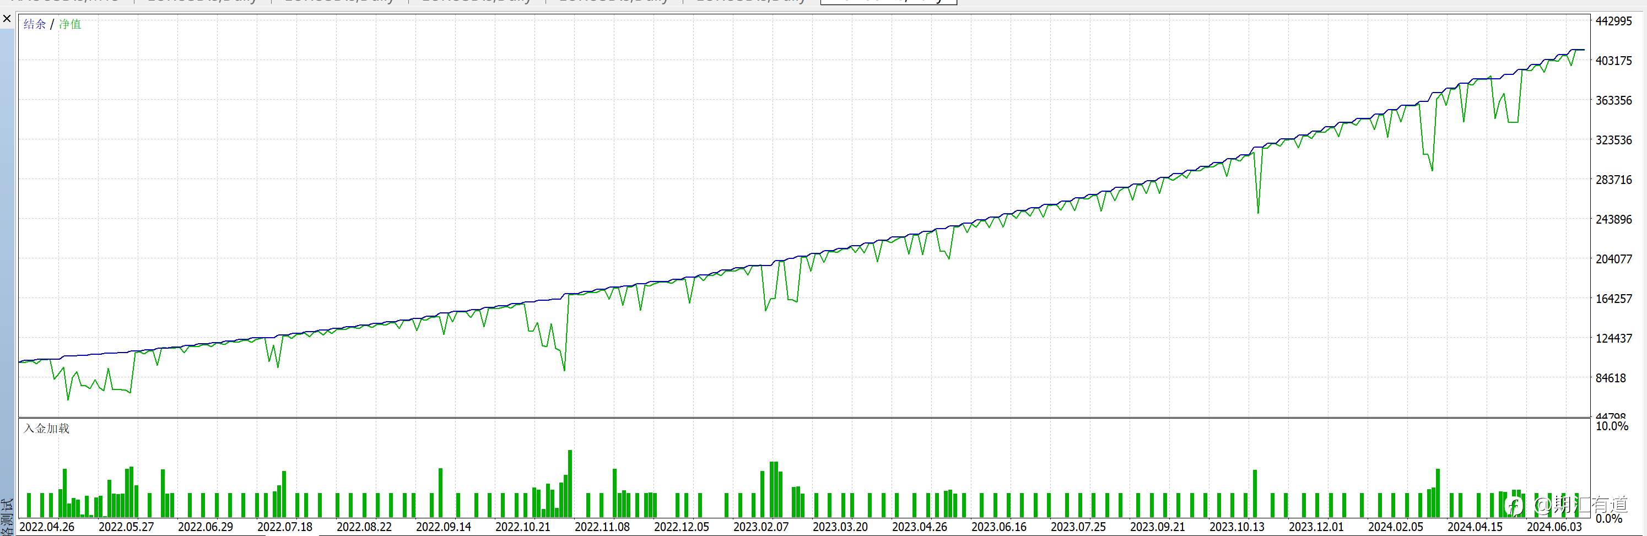Click the 323536 axis value

pos(1614,140)
